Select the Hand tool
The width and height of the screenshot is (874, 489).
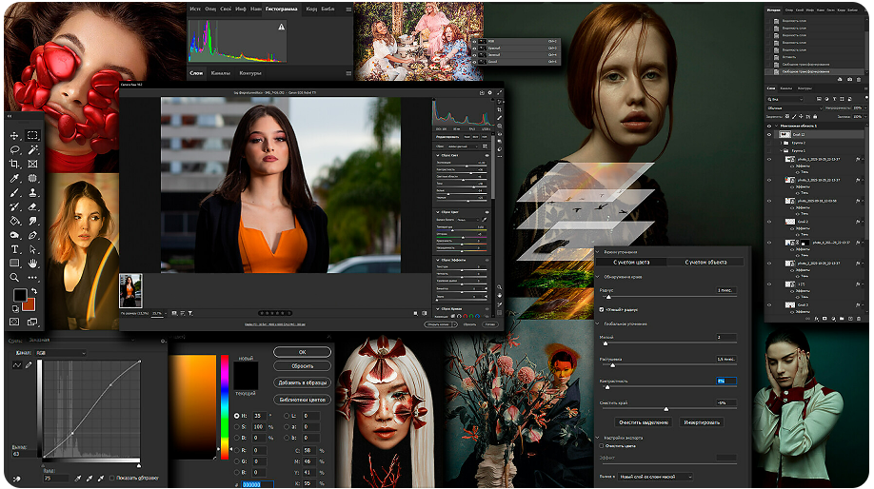click(32, 263)
